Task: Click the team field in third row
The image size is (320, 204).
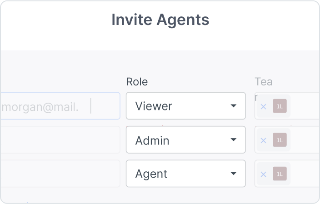Action: pyautogui.click(x=305, y=174)
